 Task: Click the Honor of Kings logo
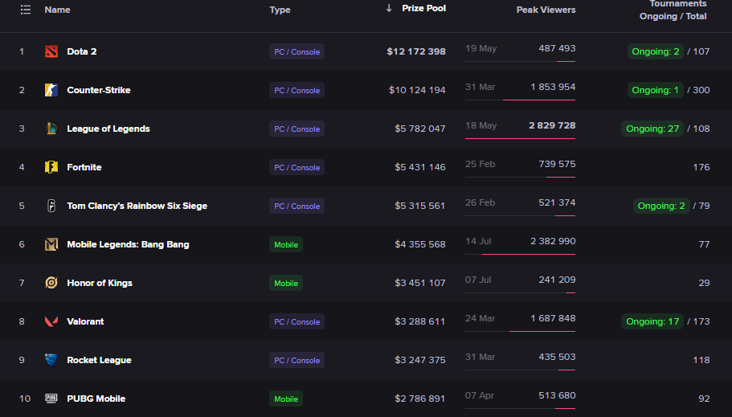51,283
